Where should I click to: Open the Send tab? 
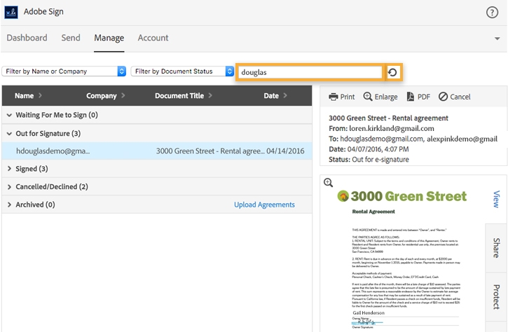tap(71, 38)
